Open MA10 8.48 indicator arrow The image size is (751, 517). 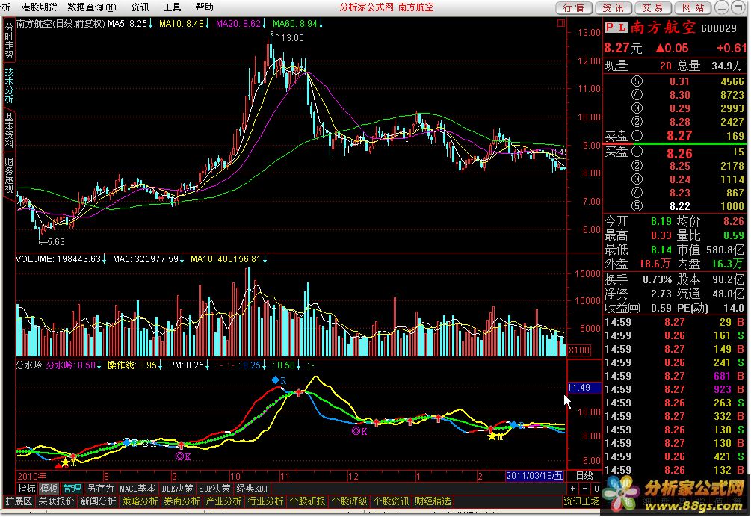(x=208, y=23)
